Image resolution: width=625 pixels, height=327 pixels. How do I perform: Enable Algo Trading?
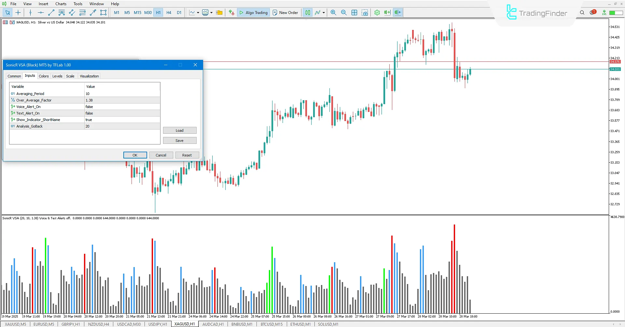pos(253,12)
